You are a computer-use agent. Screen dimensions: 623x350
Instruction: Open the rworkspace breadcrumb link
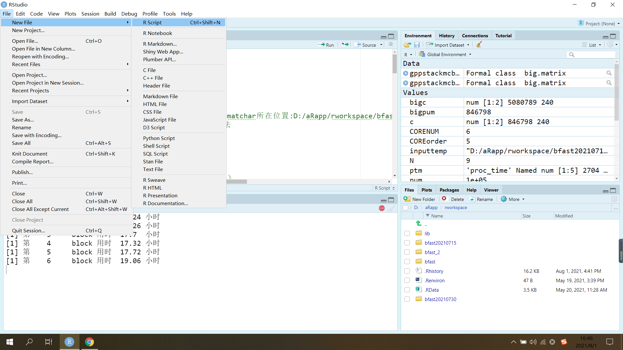[x=456, y=207]
